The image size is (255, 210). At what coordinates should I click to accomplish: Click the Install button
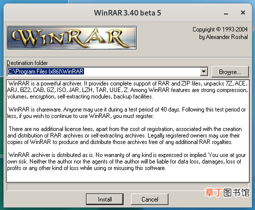pyautogui.click(x=104, y=199)
